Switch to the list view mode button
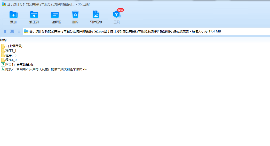This screenshot has width=270, height=146. [19, 31]
